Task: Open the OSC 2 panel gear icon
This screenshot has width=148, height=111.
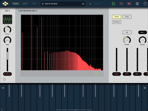Action: tap(4, 79)
